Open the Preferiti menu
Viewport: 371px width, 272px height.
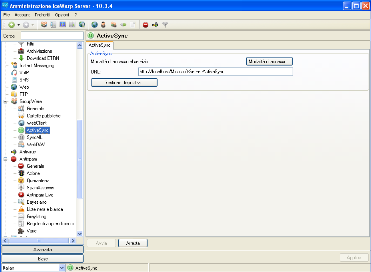[x=42, y=15]
